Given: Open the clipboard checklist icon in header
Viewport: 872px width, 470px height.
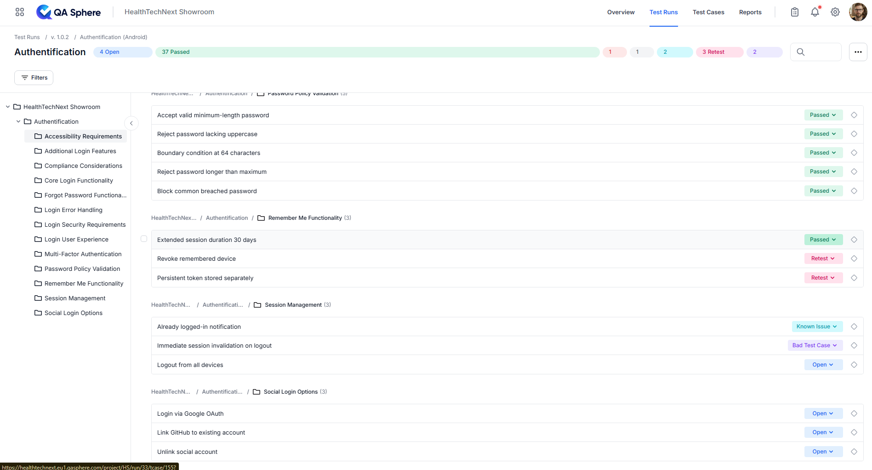Looking at the screenshot, I should (x=795, y=12).
